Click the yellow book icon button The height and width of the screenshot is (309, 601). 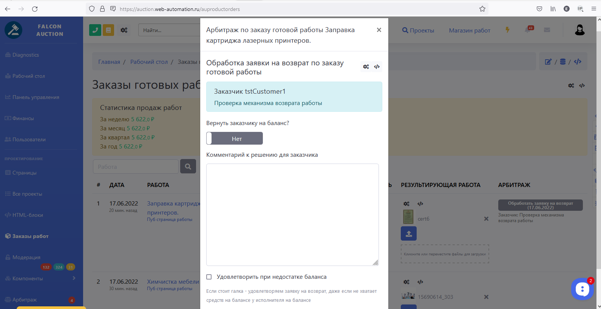click(x=108, y=30)
